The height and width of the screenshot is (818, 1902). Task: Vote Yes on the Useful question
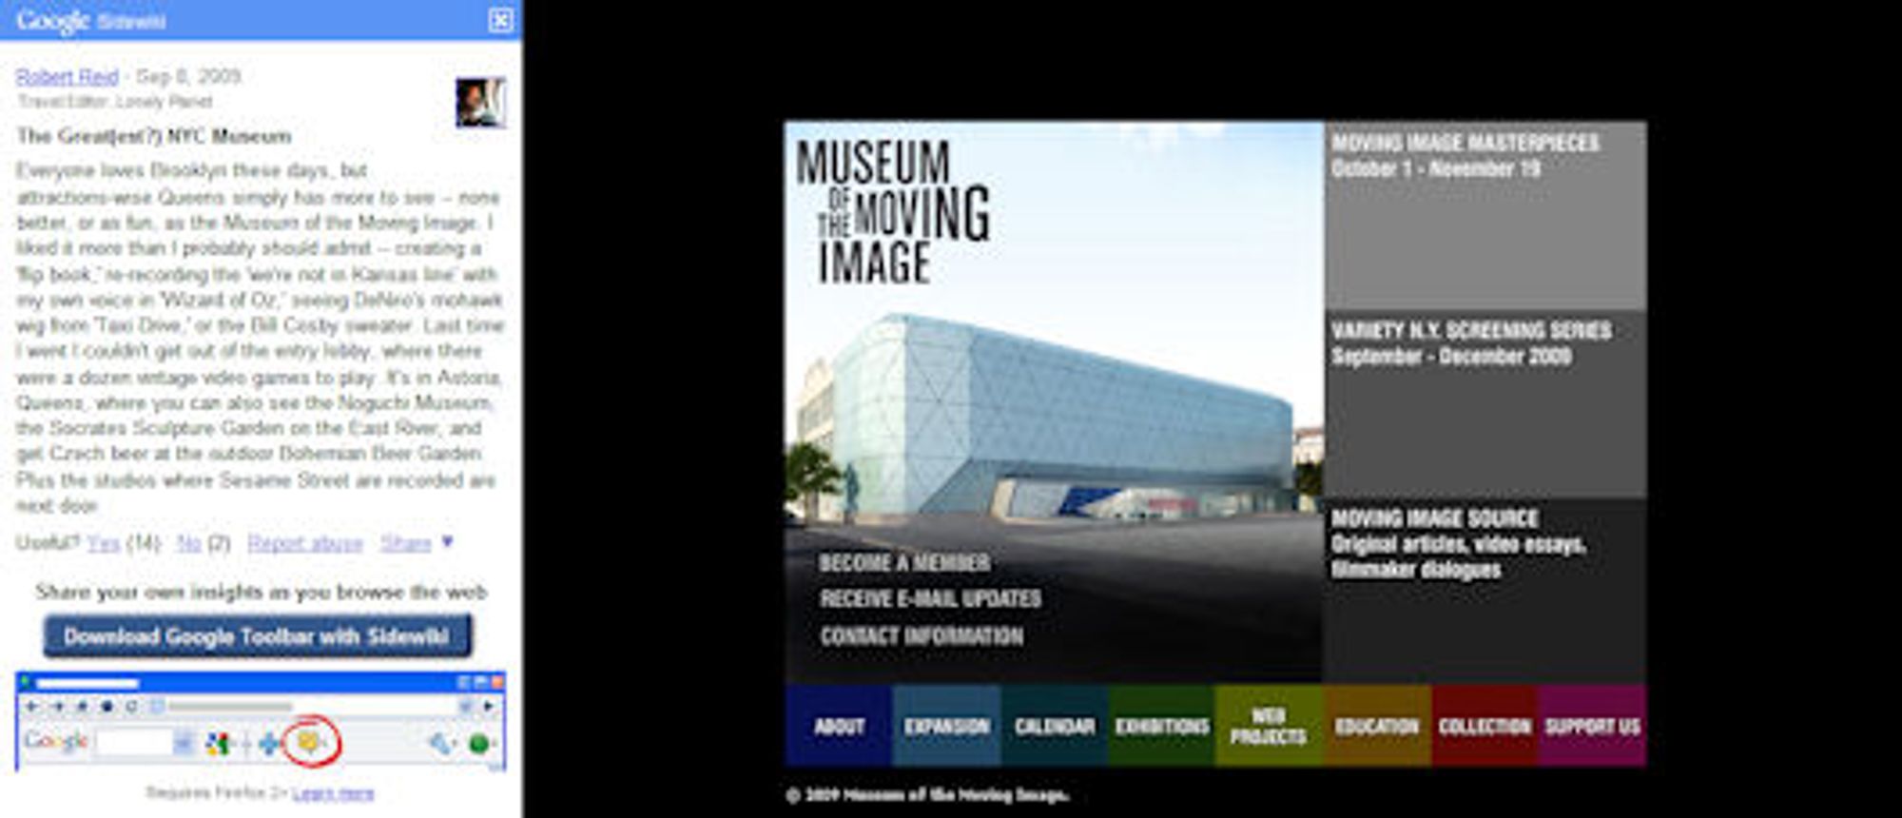tap(104, 543)
